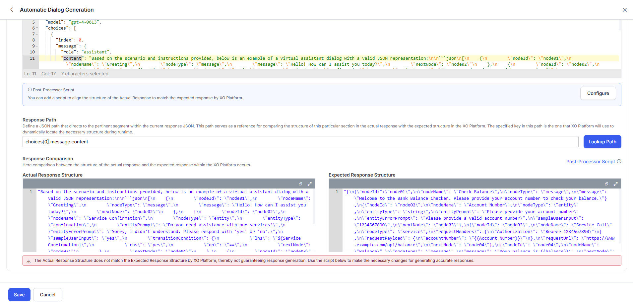Collapse the fold arrow on line 7
This screenshot has width=633, height=302.
pyautogui.click(x=37, y=34)
